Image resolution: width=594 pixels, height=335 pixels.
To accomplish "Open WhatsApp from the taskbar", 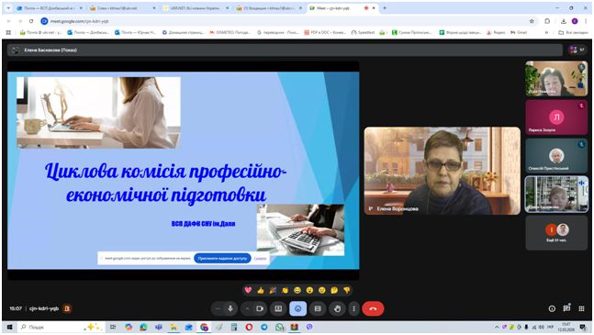I will pos(279,327).
